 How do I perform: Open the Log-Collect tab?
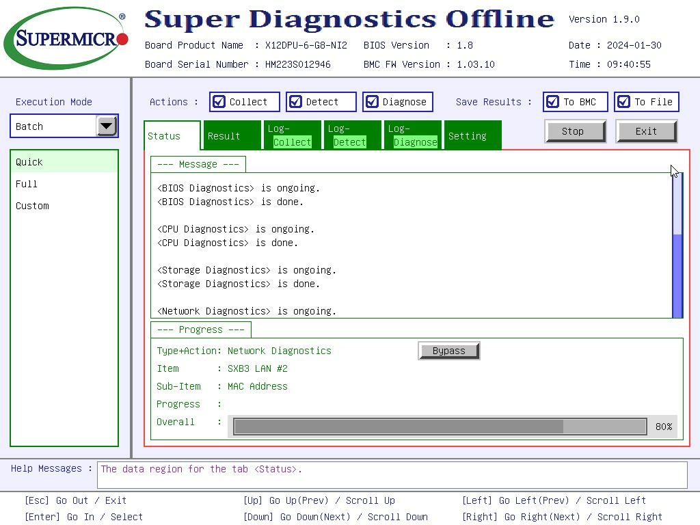coord(292,135)
